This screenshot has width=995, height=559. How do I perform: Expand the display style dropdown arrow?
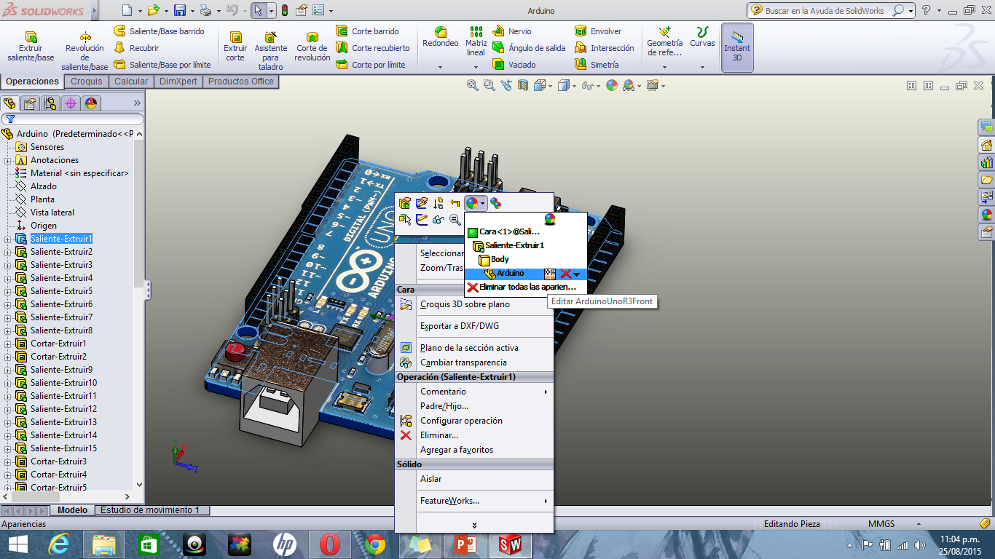point(575,85)
